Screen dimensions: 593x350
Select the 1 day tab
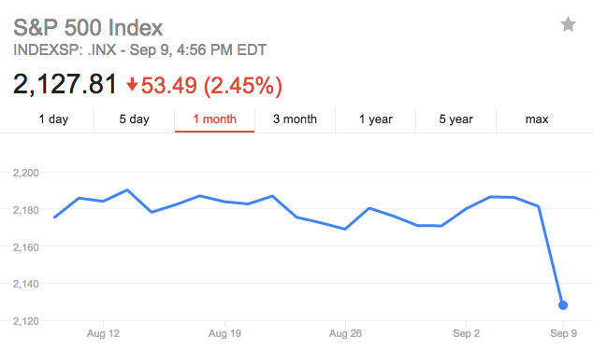pyautogui.click(x=53, y=119)
